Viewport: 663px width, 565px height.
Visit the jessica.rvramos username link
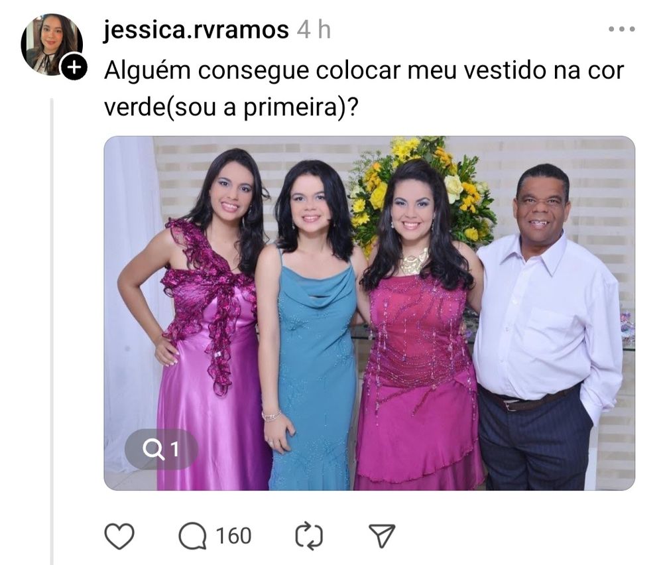[196, 31]
